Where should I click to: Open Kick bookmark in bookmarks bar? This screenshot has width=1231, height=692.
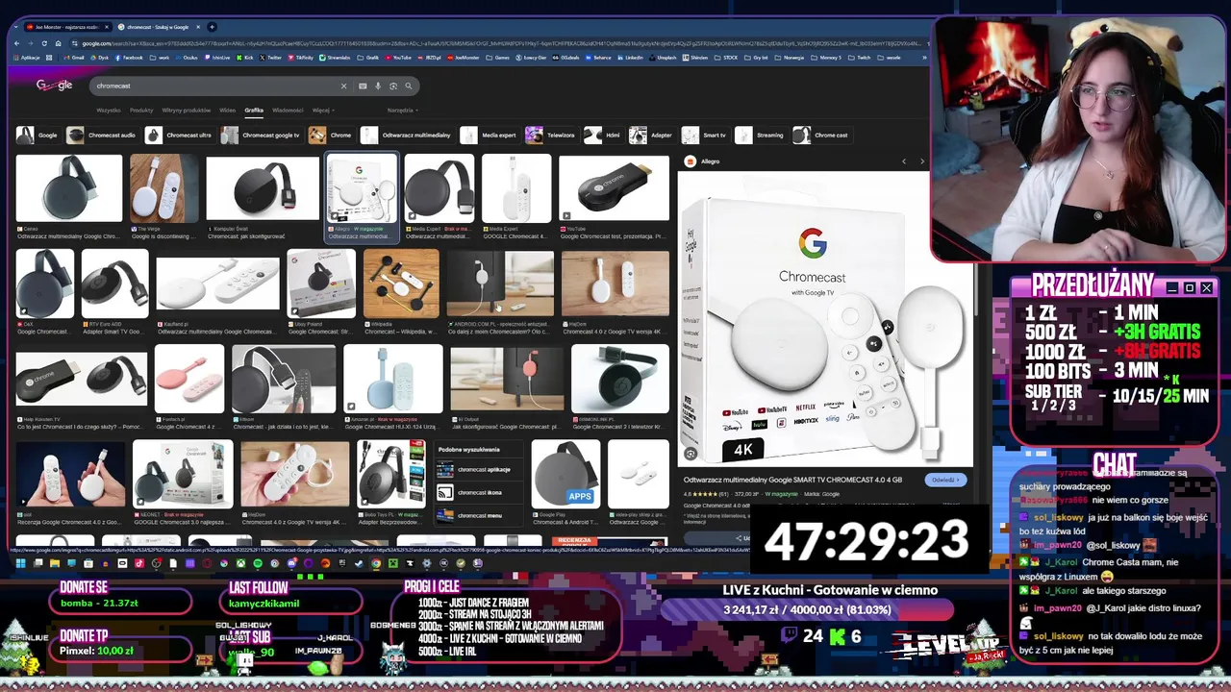[x=246, y=58]
